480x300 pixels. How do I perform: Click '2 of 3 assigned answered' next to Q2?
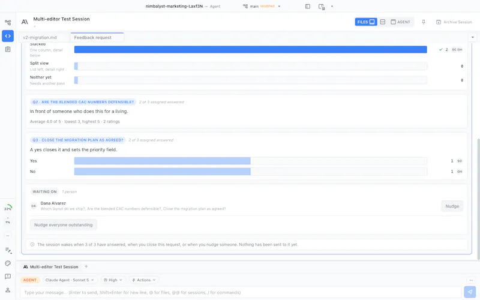click(x=161, y=102)
